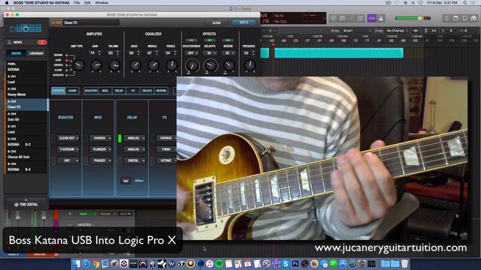The image size is (481, 270).
Task: Select CLEAN amp type
Action: coord(67,70)
